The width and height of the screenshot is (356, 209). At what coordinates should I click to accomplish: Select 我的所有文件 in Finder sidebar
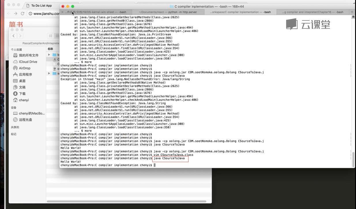click(29, 55)
